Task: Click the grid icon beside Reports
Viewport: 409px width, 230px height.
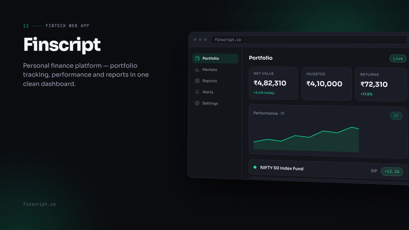Action: tap(197, 81)
